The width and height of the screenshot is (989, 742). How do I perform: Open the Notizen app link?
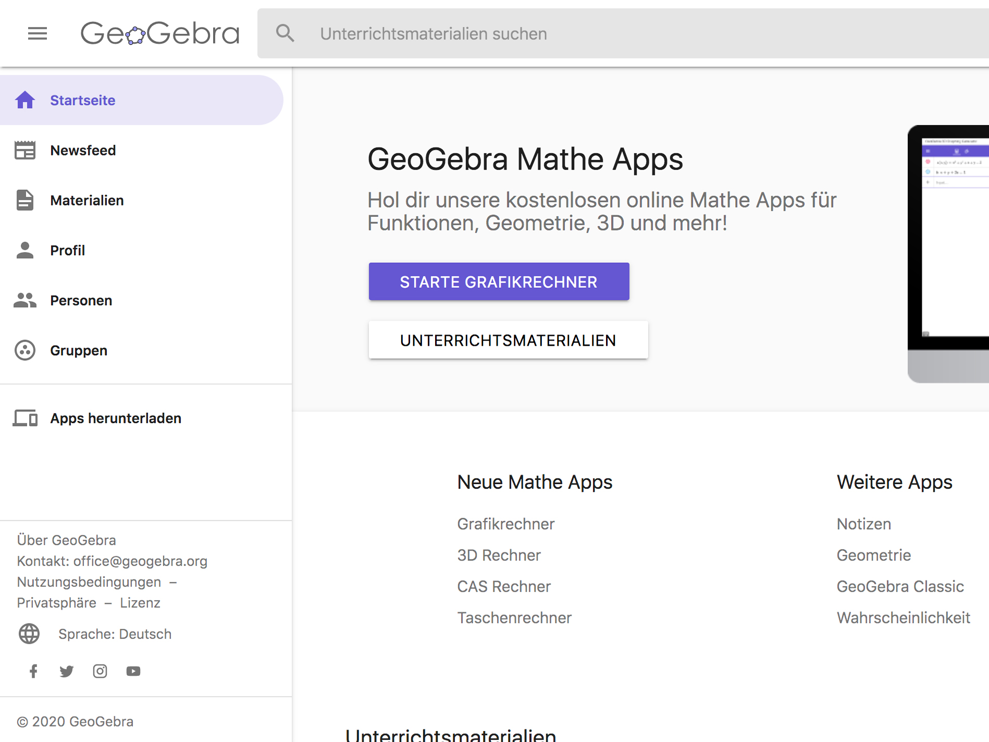point(864,524)
